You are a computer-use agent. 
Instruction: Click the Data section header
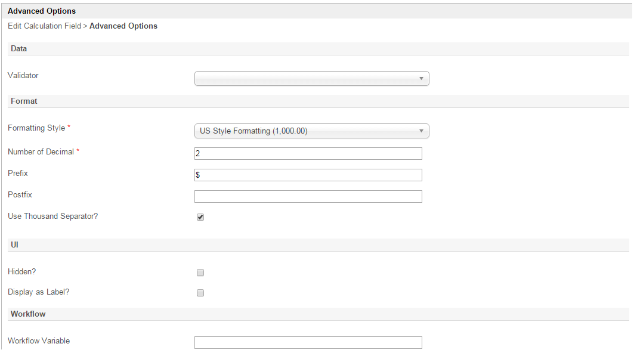click(x=19, y=49)
